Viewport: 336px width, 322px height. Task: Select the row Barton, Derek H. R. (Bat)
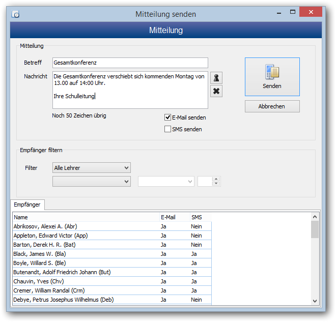click(112, 245)
